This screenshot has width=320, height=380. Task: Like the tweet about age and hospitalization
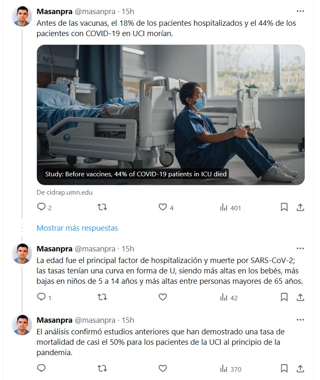[163, 297]
